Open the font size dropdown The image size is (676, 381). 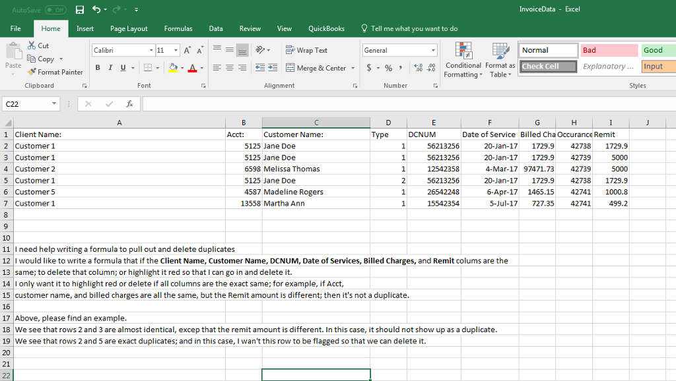(x=175, y=49)
